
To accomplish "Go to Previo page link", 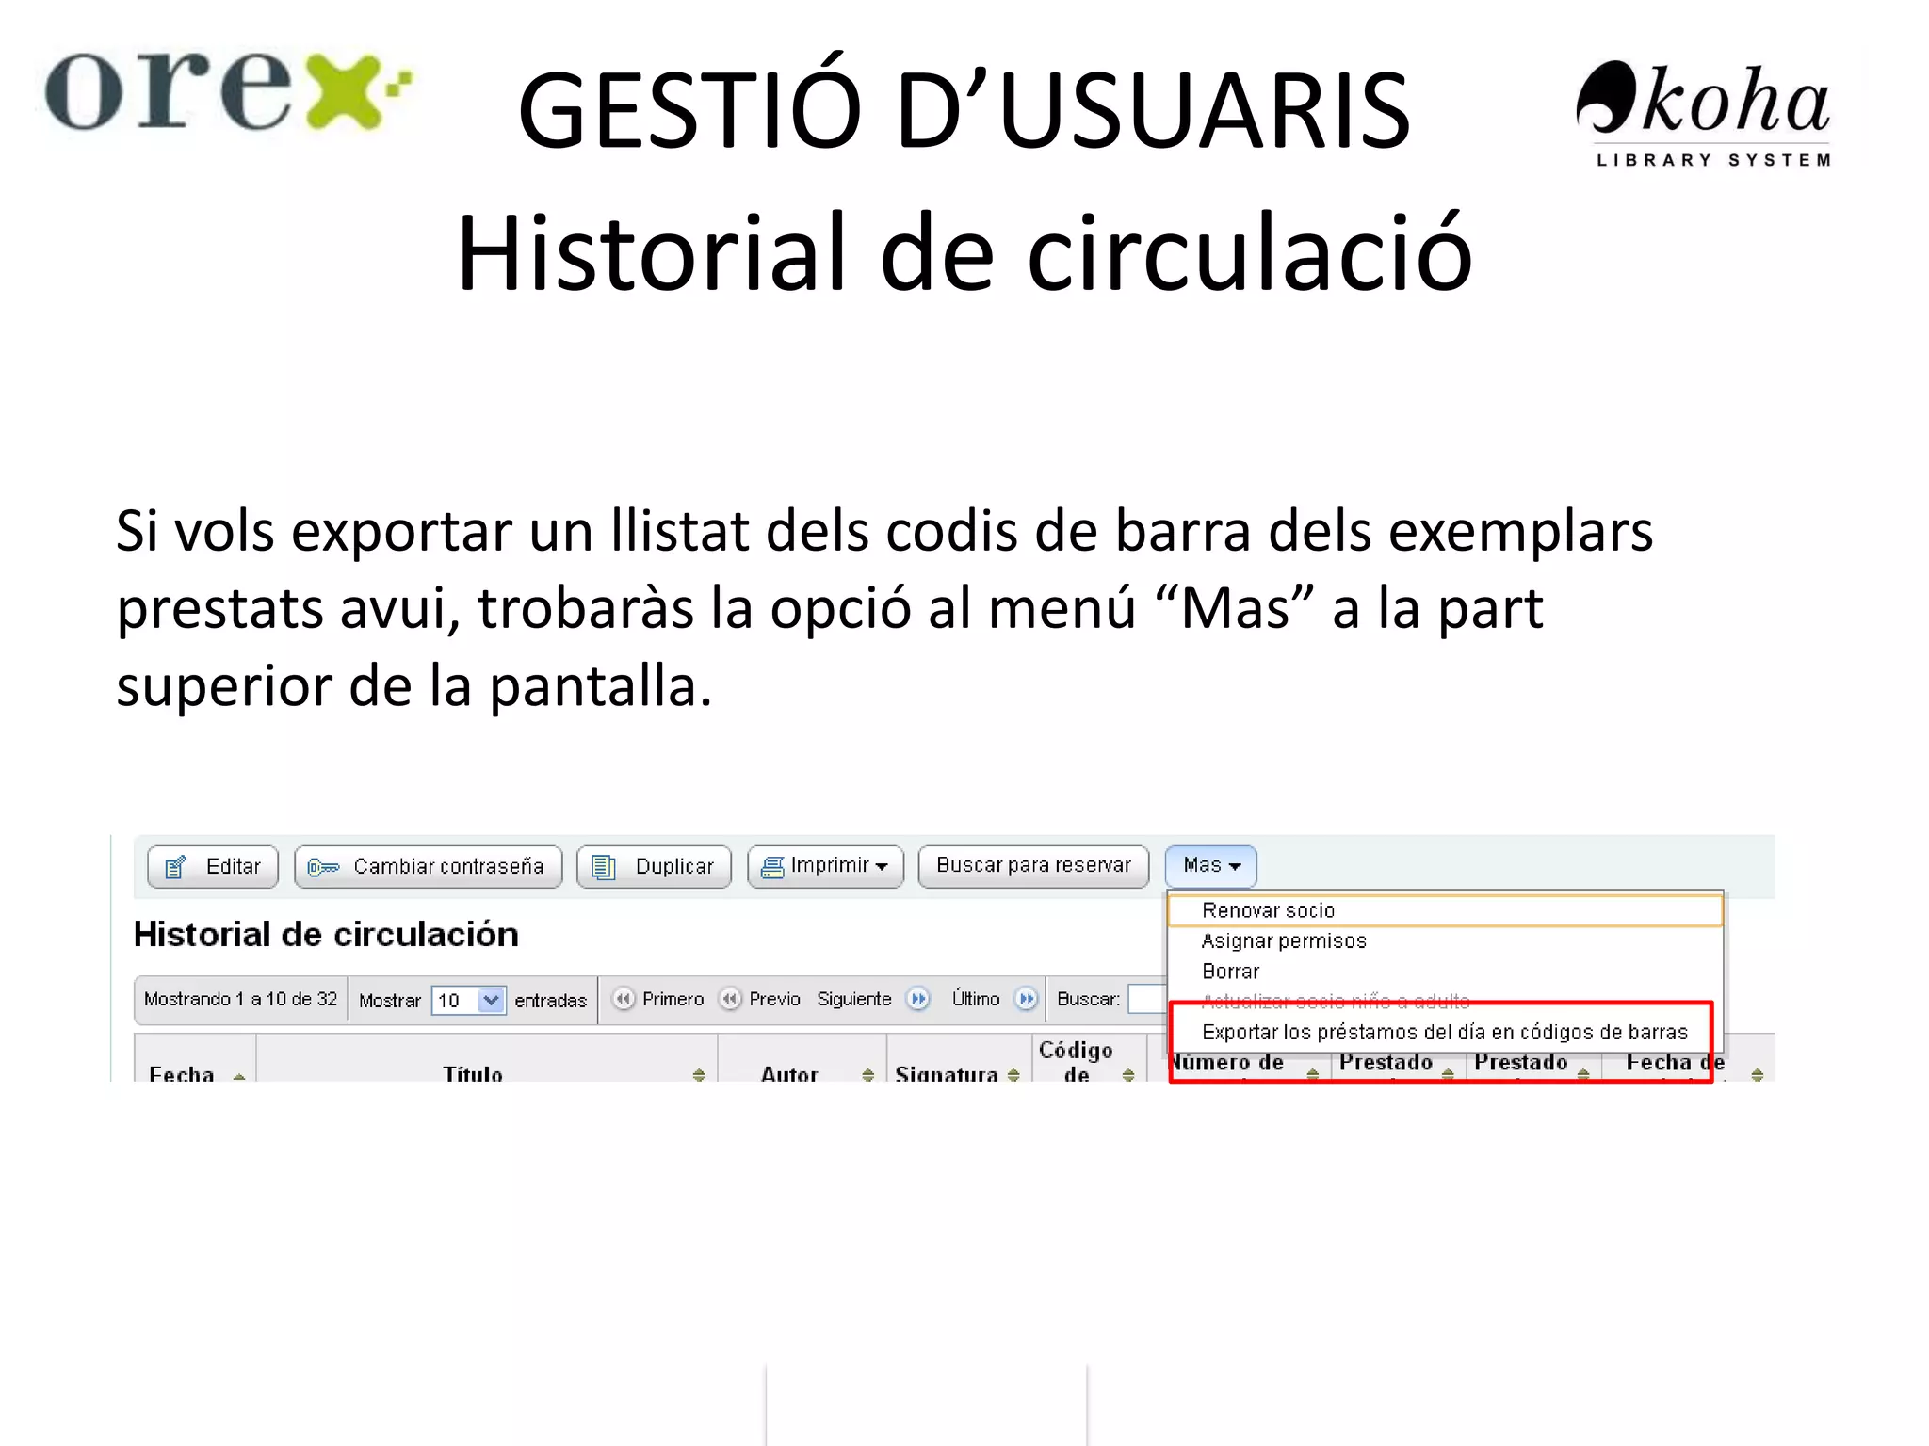I will (775, 999).
